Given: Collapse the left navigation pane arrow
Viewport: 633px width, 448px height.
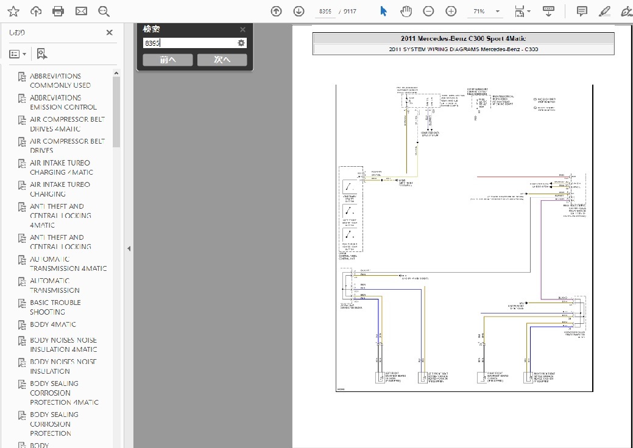Looking at the screenshot, I should pyautogui.click(x=129, y=248).
